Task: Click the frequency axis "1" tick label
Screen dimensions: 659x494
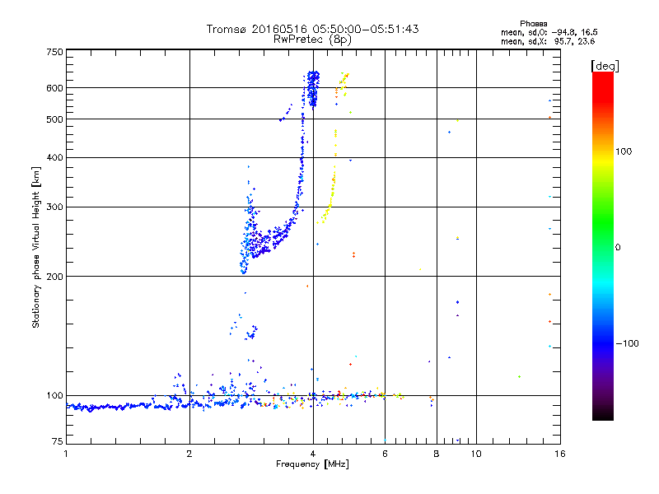Action: (x=66, y=454)
